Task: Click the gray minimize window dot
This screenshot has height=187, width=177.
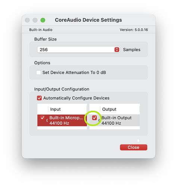Action: tap(35, 20)
